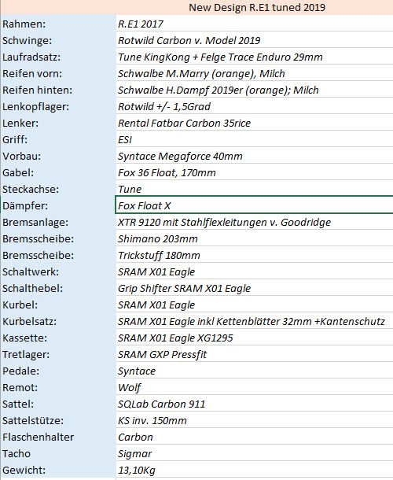Click the Rental Fatbar Carbon 35rice cell
393x480 pixels.
tap(255, 122)
